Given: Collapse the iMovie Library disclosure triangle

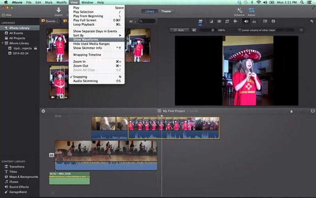Looking at the screenshot, I should [3, 43].
